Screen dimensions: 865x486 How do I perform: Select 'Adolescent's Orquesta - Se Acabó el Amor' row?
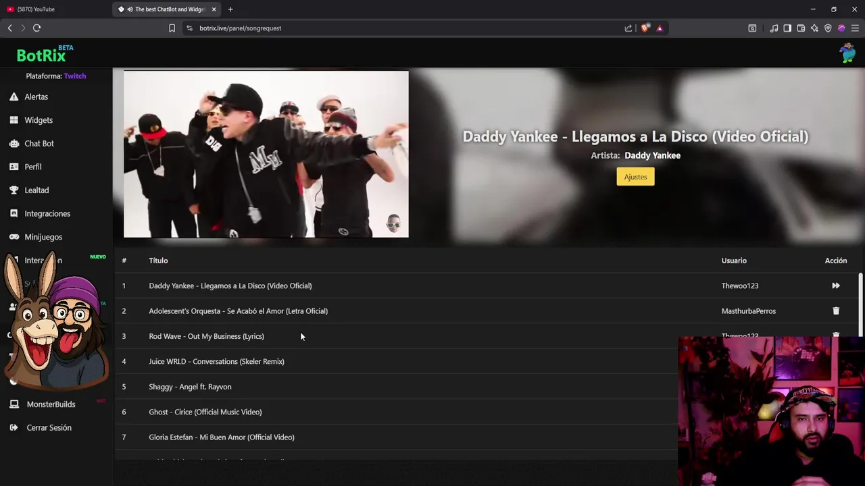(x=487, y=311)
